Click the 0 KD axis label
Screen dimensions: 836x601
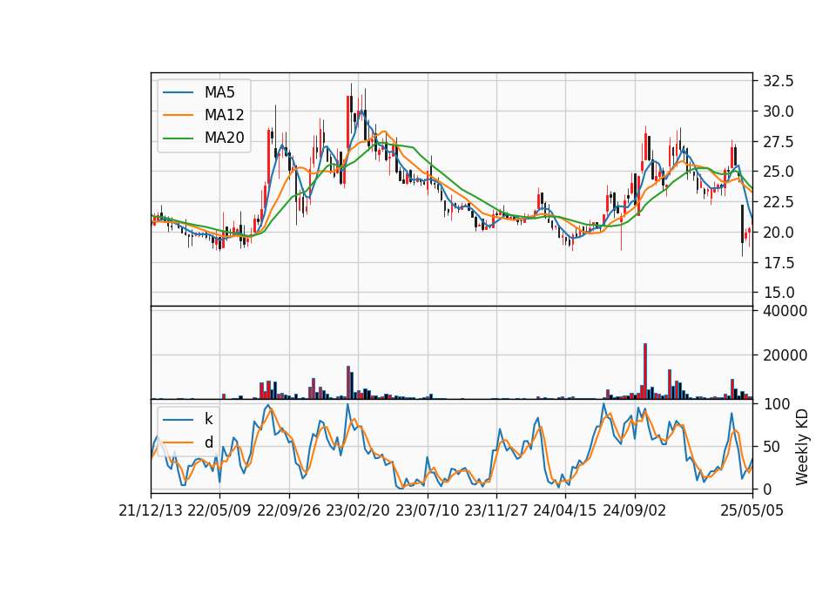[768, 489]
